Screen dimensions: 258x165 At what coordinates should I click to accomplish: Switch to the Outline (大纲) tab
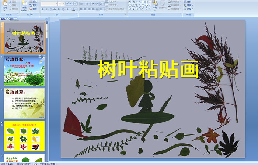(x=12, y=19)
